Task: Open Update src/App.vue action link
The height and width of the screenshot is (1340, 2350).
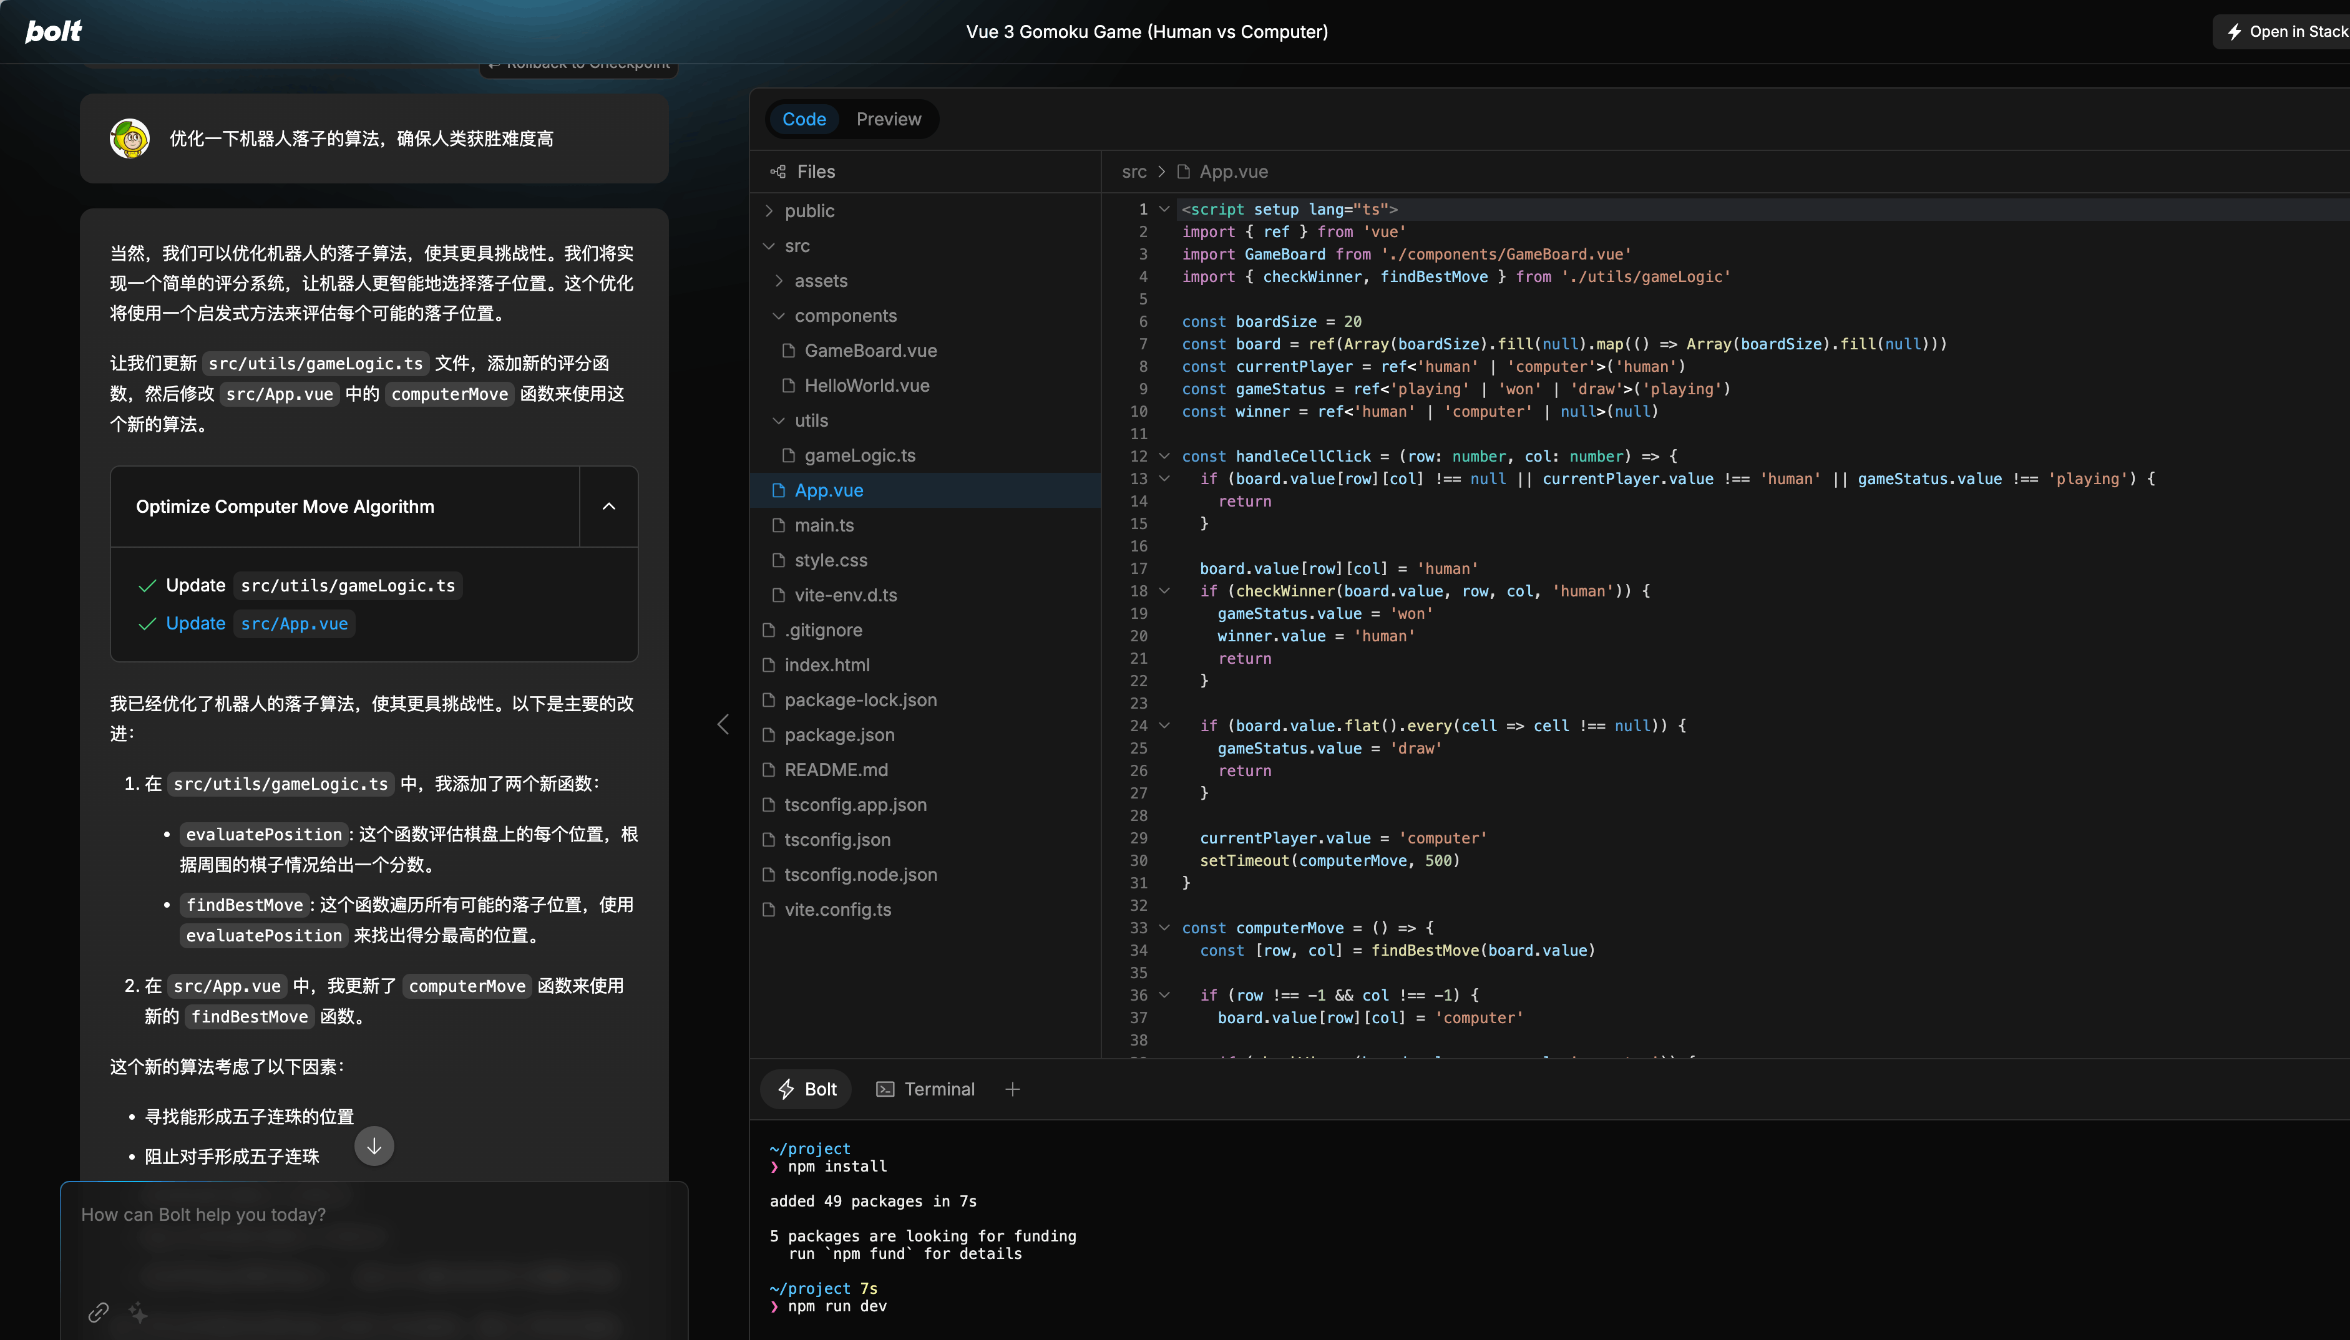Action: tap(257, 623)
